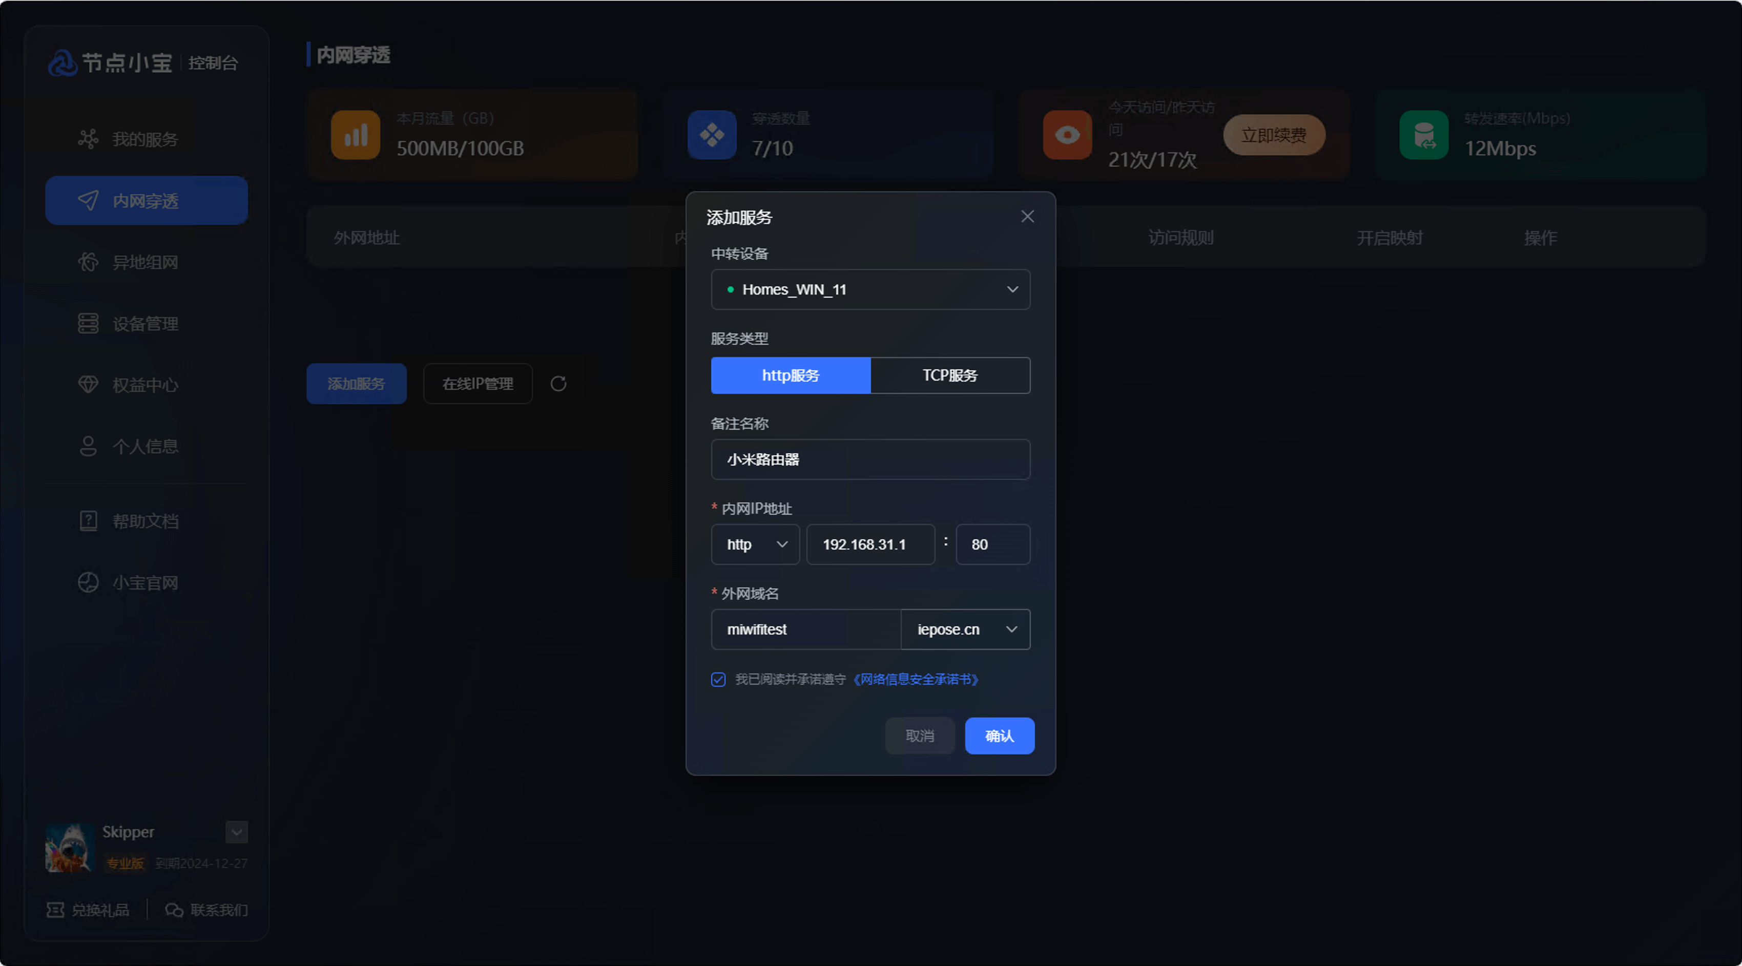Click the paper plane icon for 内网穿透
This screenshot has height=966, width=1742.
click(x=88, y=201)
